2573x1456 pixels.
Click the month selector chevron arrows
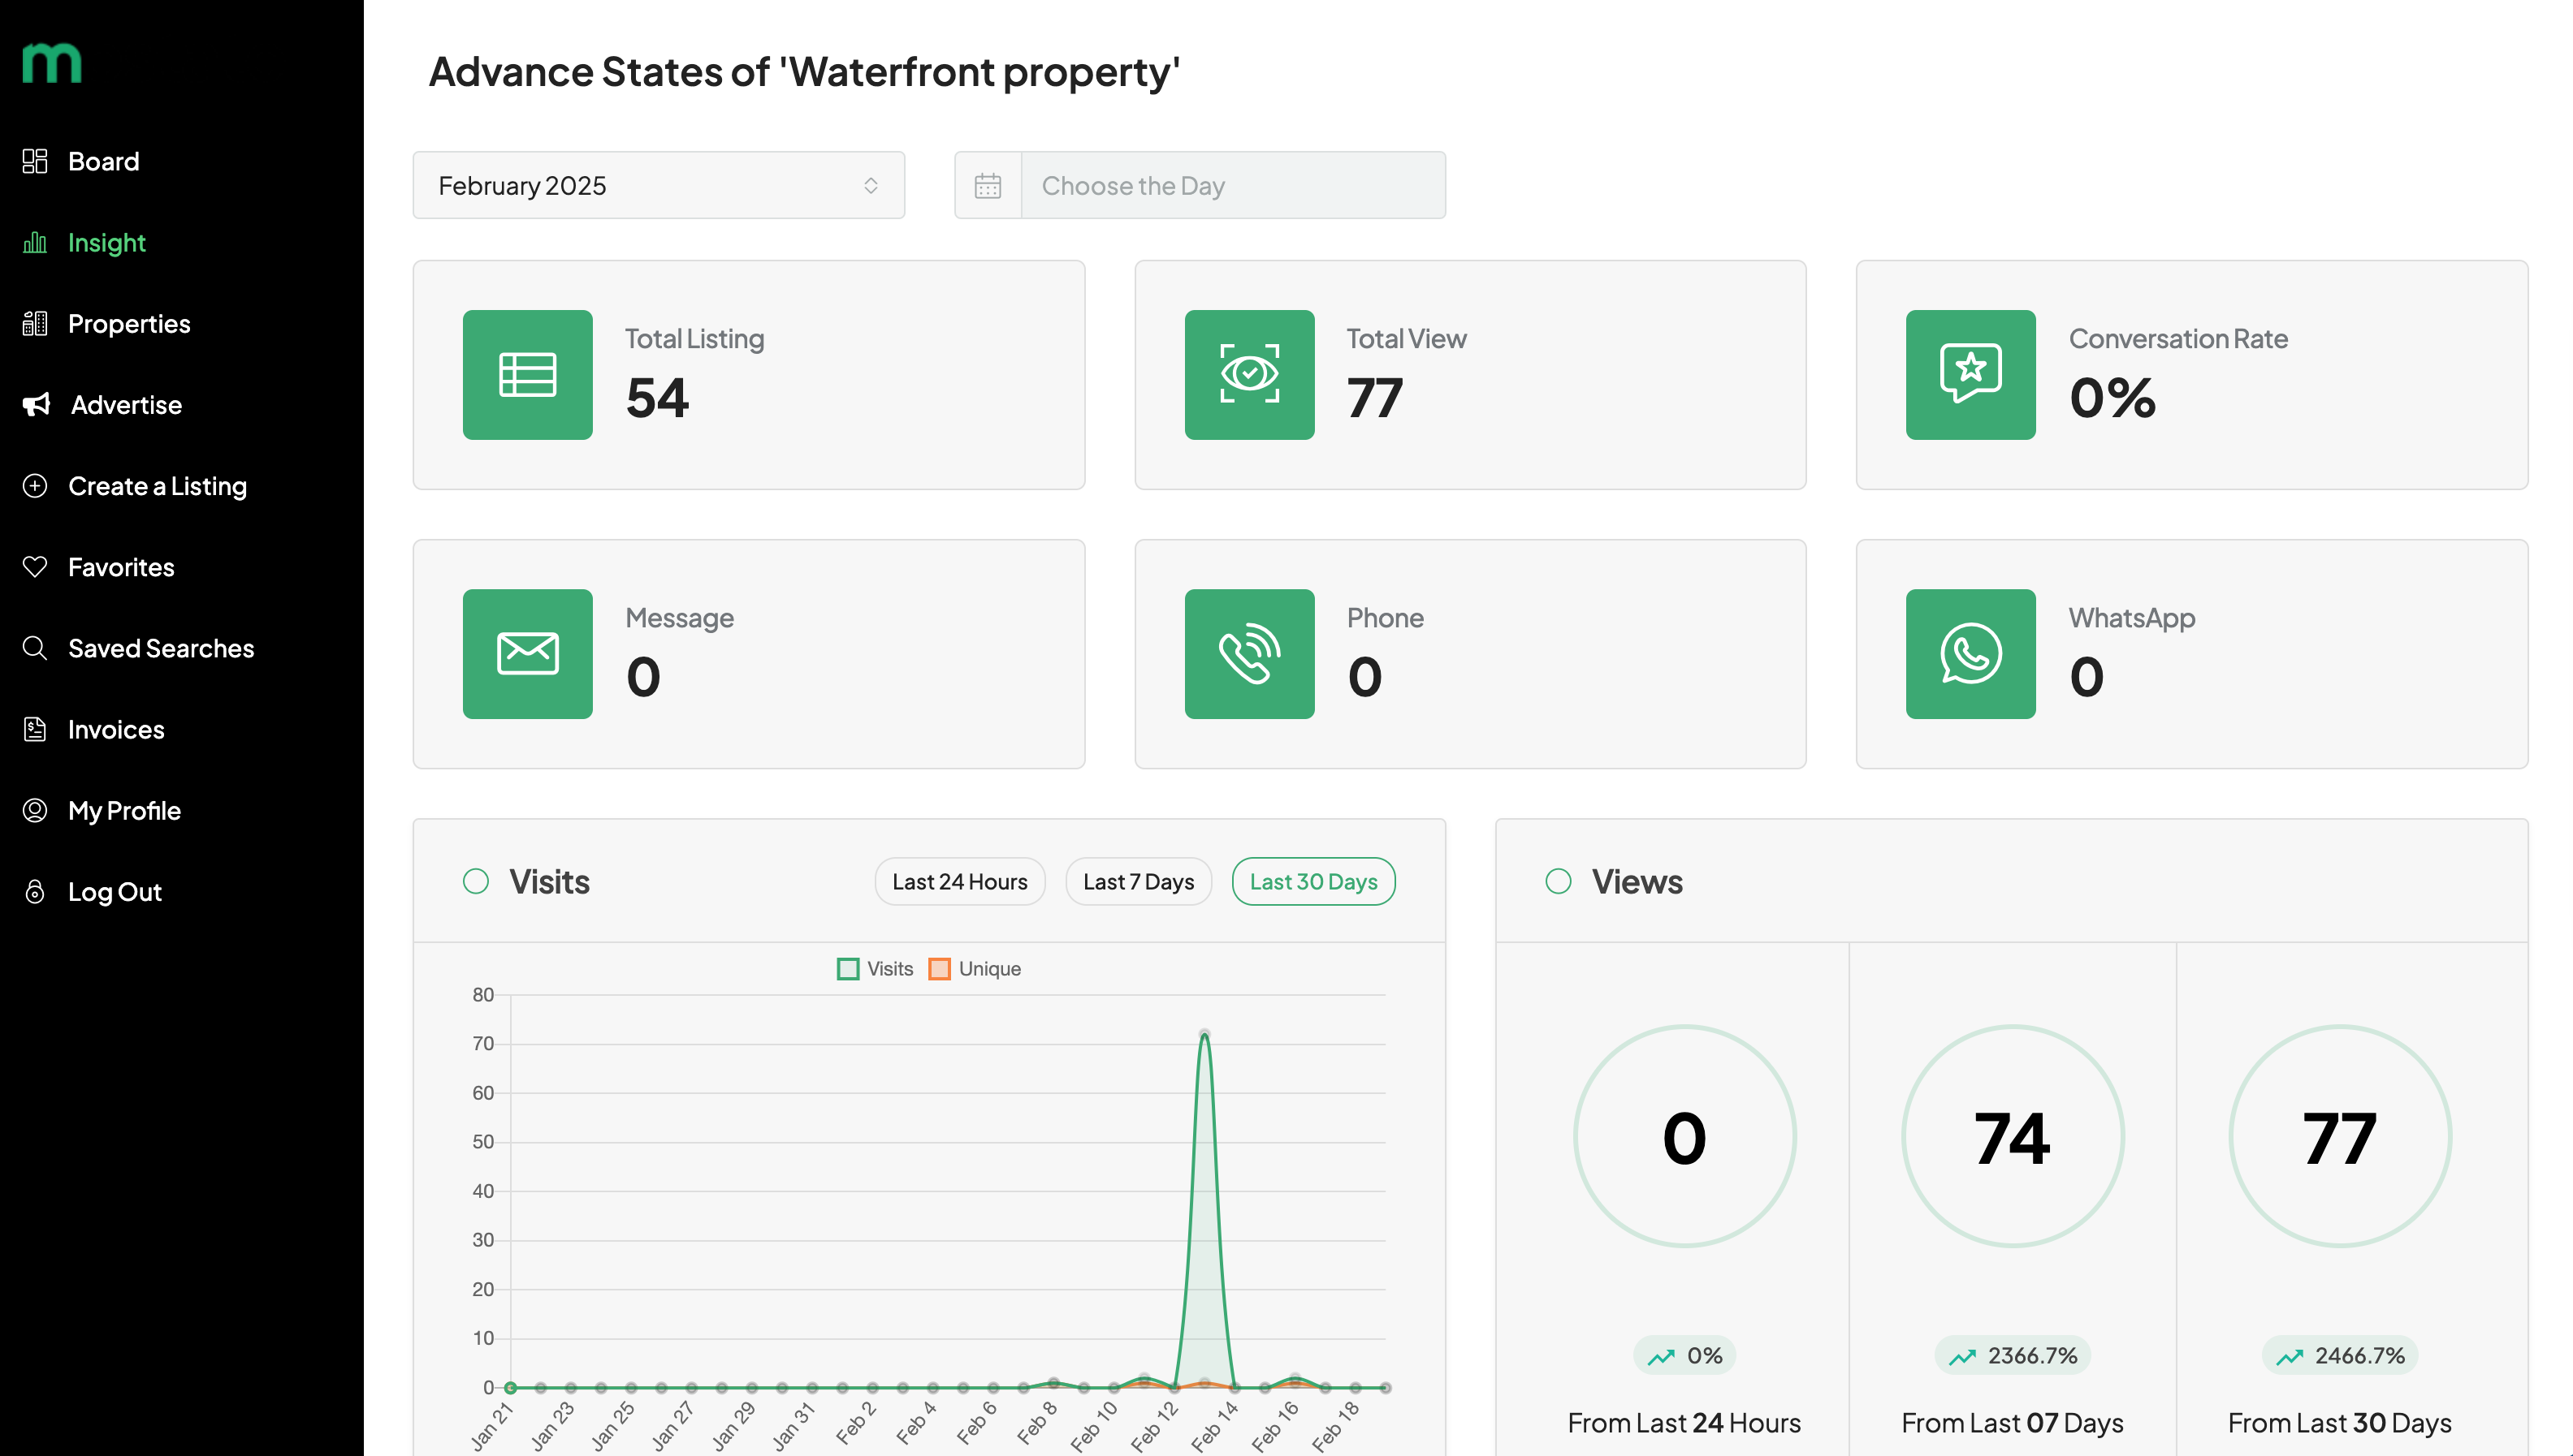871,185
